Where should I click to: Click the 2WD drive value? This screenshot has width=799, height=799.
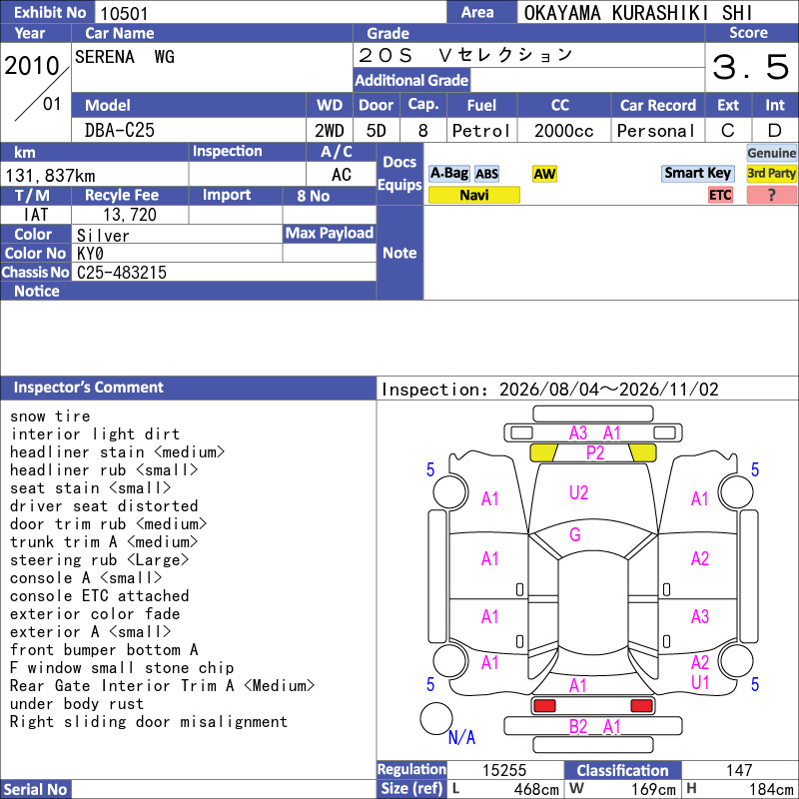[330, 131]
